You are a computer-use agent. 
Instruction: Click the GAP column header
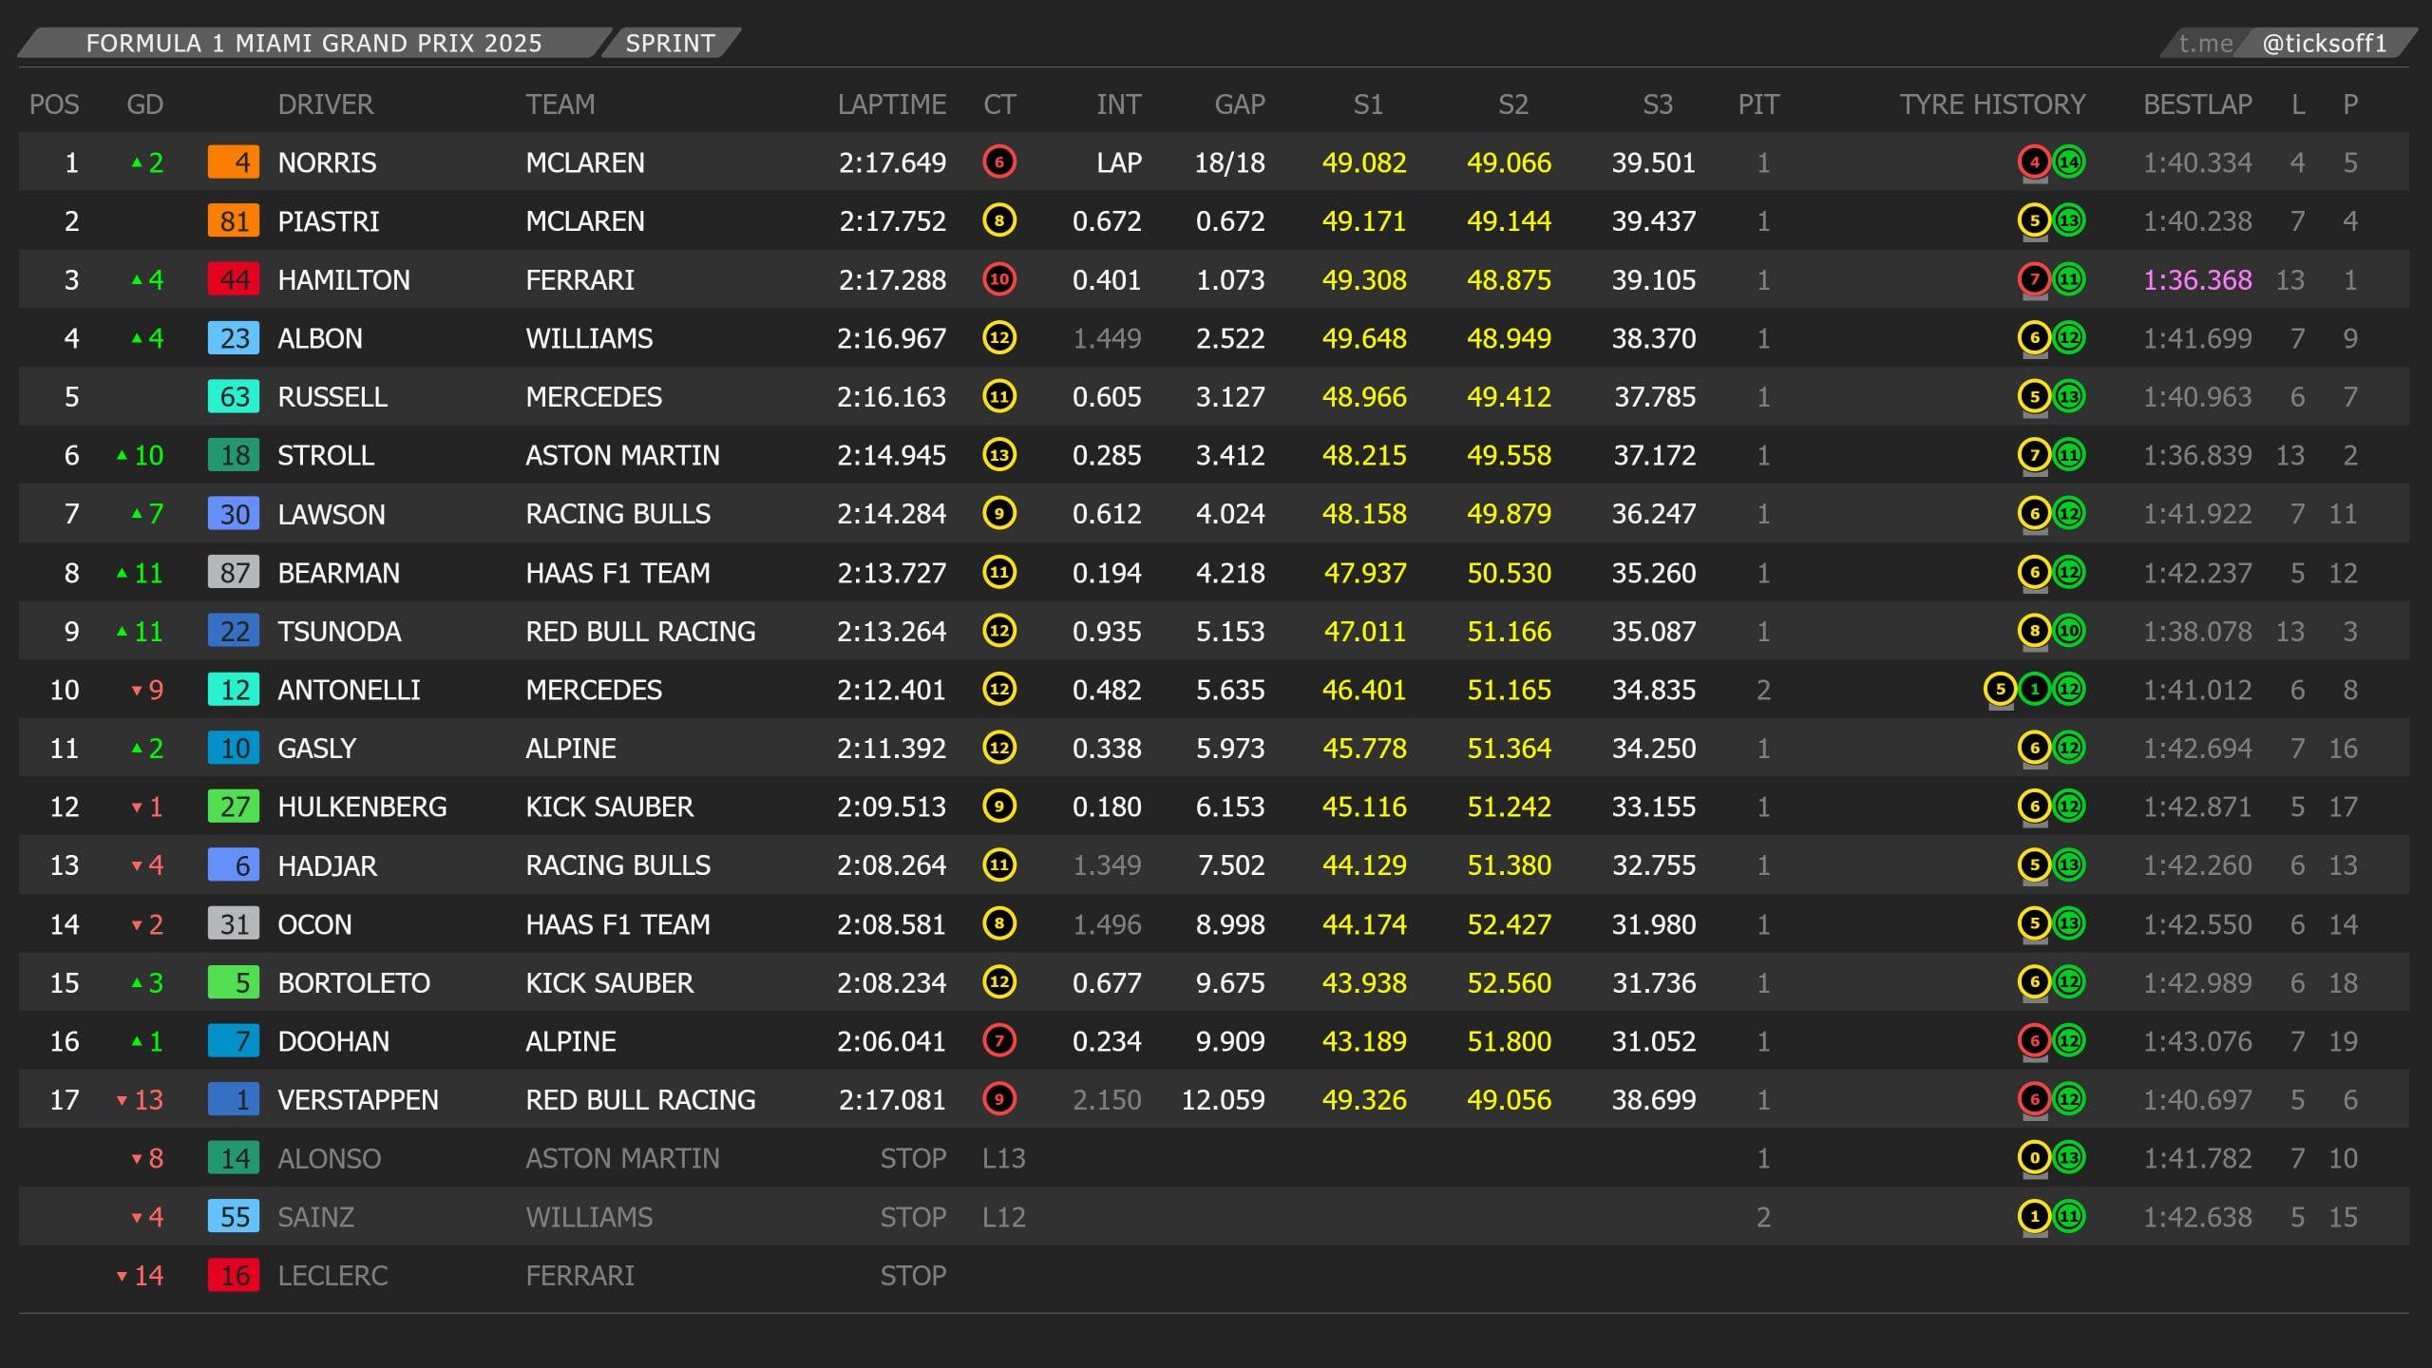click(1240, 104)
